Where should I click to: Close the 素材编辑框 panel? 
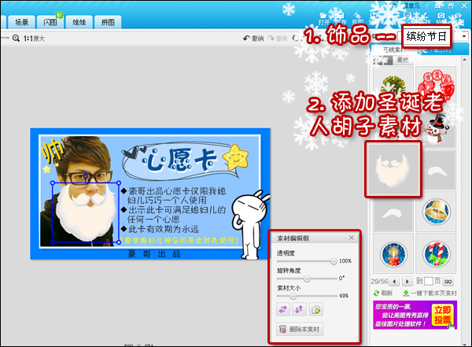point(351,238)
